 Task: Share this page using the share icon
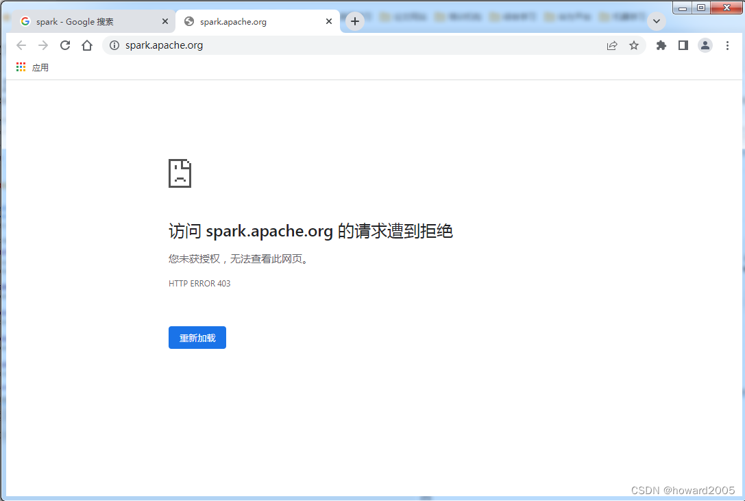(x=612, y=45)
